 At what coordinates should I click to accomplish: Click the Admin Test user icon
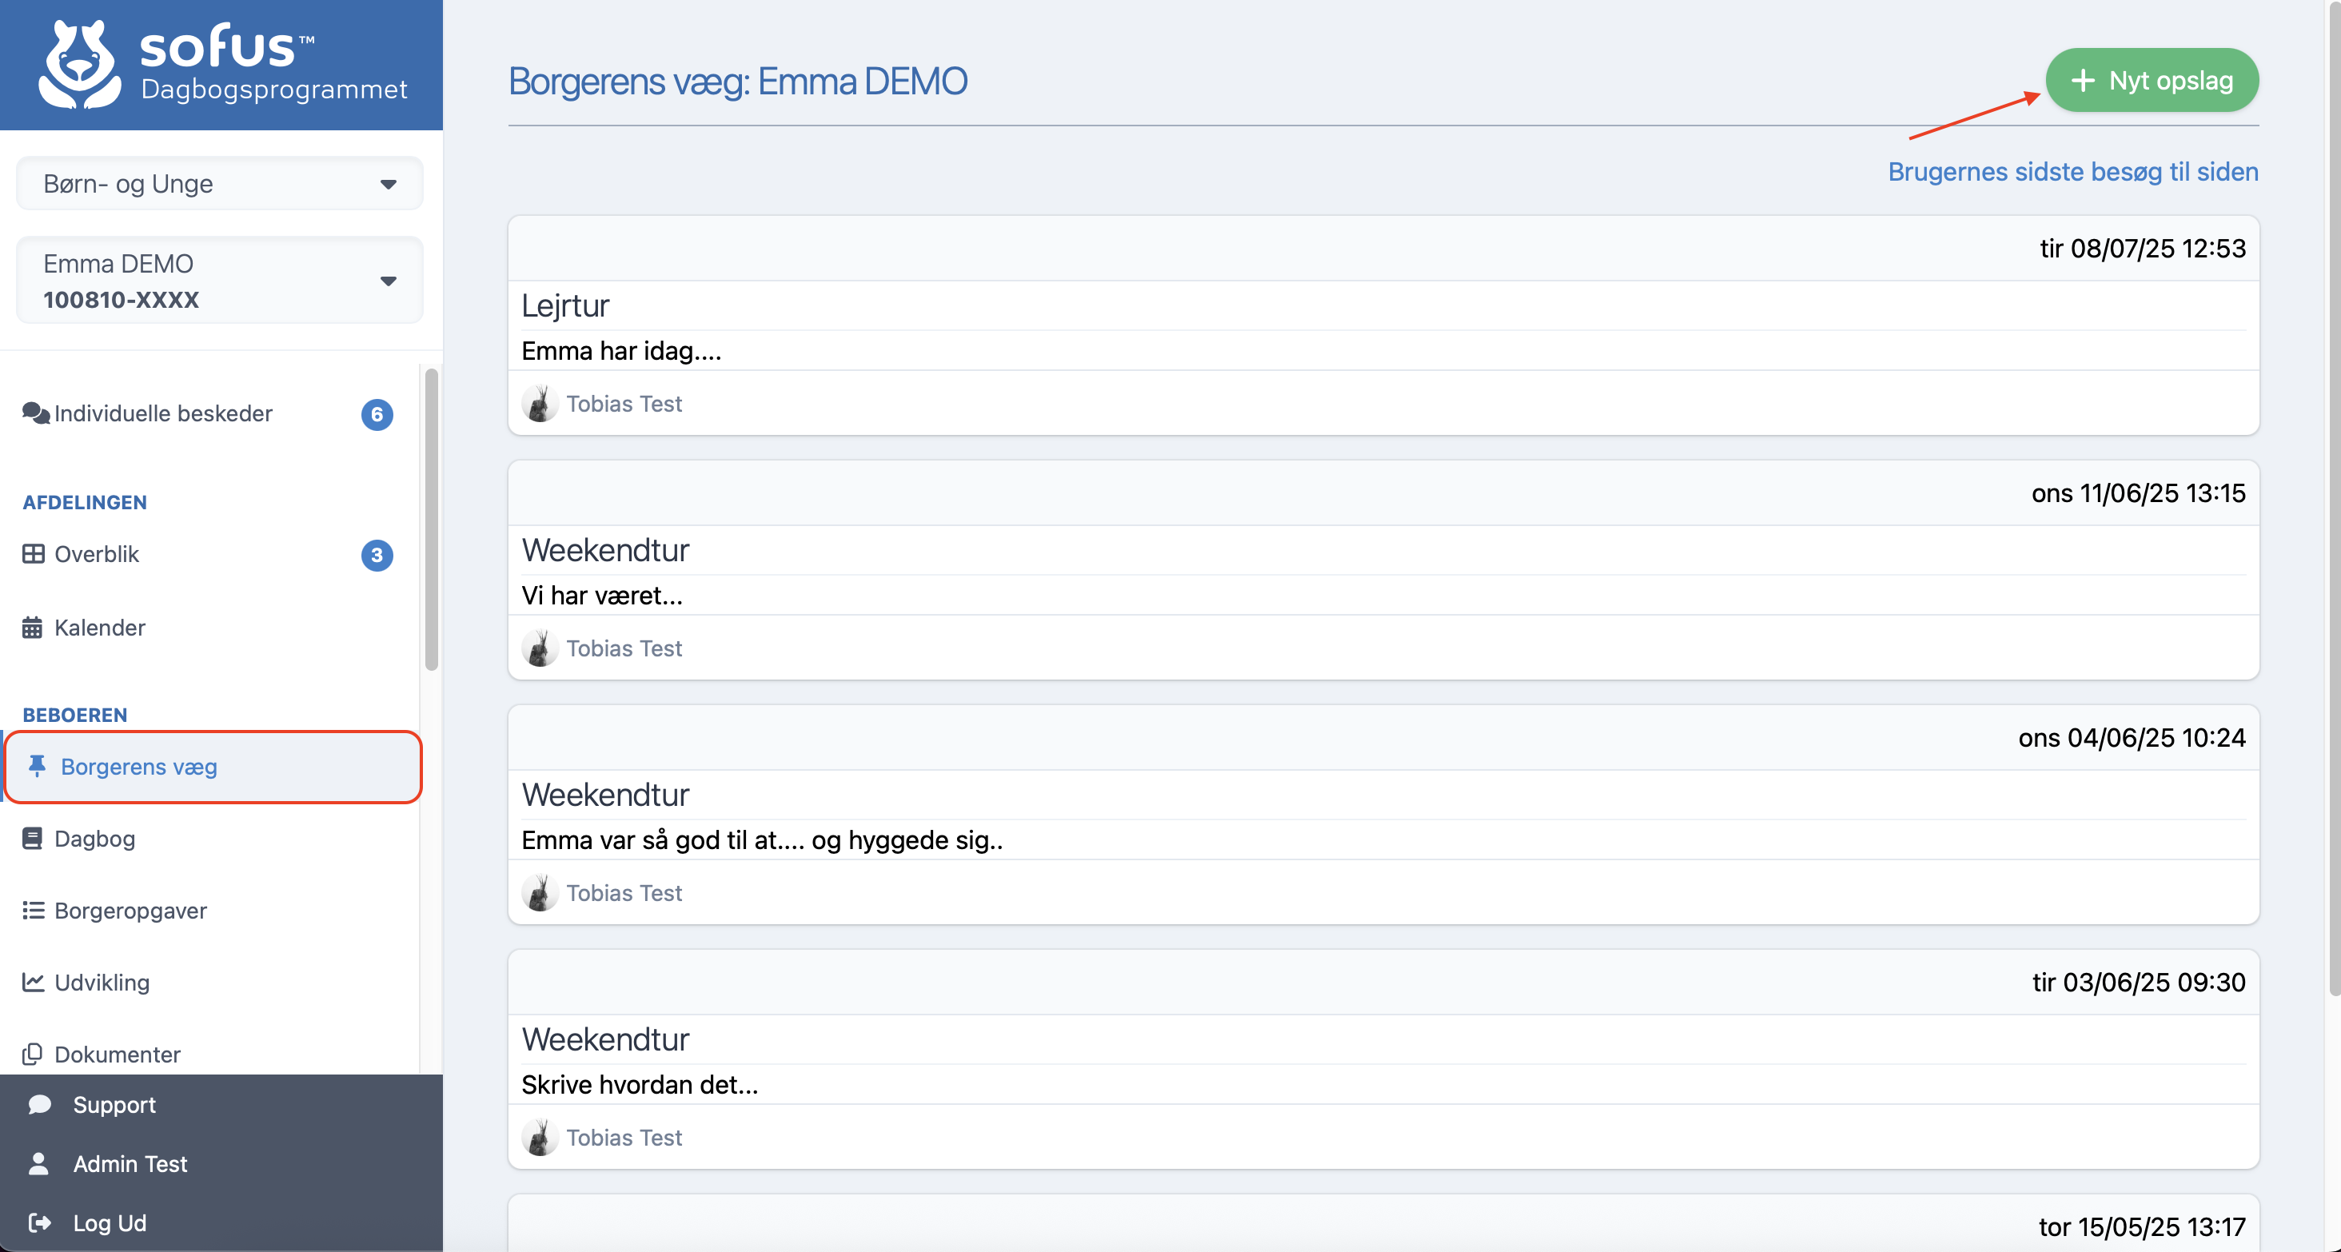(x=38, y=1163)
